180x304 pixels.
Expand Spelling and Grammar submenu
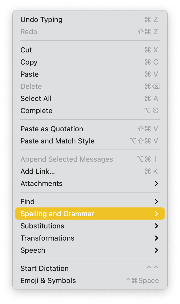coord(57,214)
